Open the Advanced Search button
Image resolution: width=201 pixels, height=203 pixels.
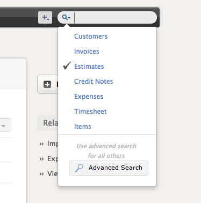click(x=109, y=168)
